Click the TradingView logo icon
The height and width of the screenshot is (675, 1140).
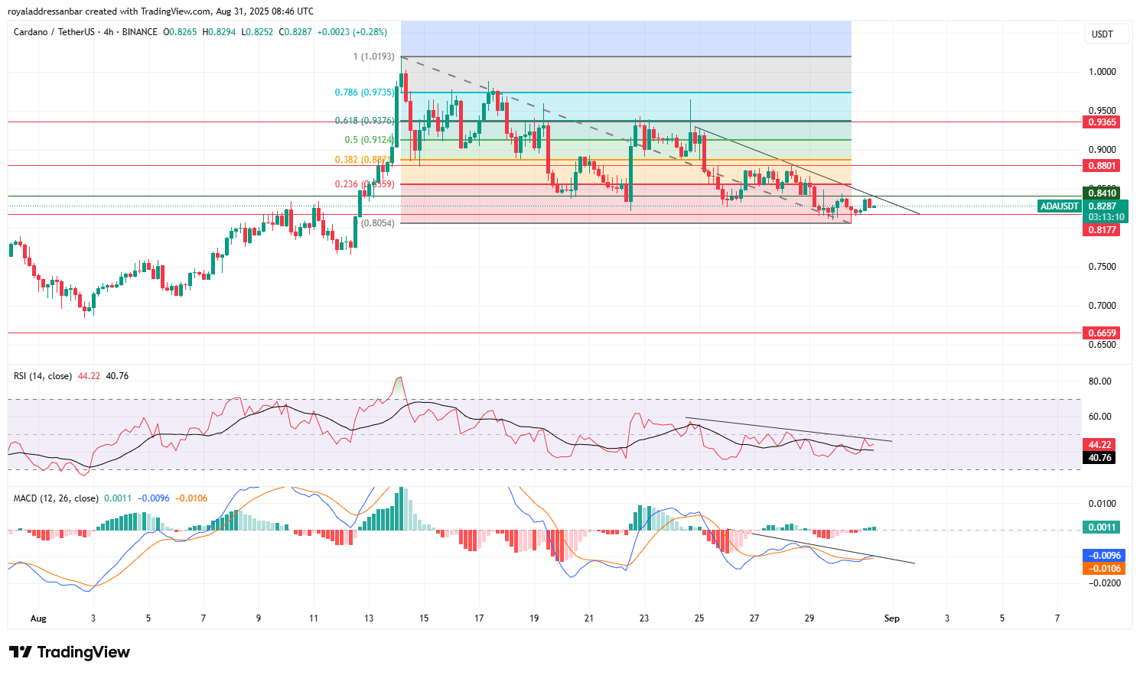coord(21,652)
